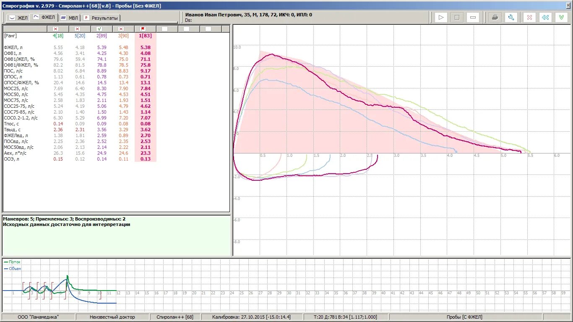
Task: Click the Поток legend entry
Action: click(12, 262)
